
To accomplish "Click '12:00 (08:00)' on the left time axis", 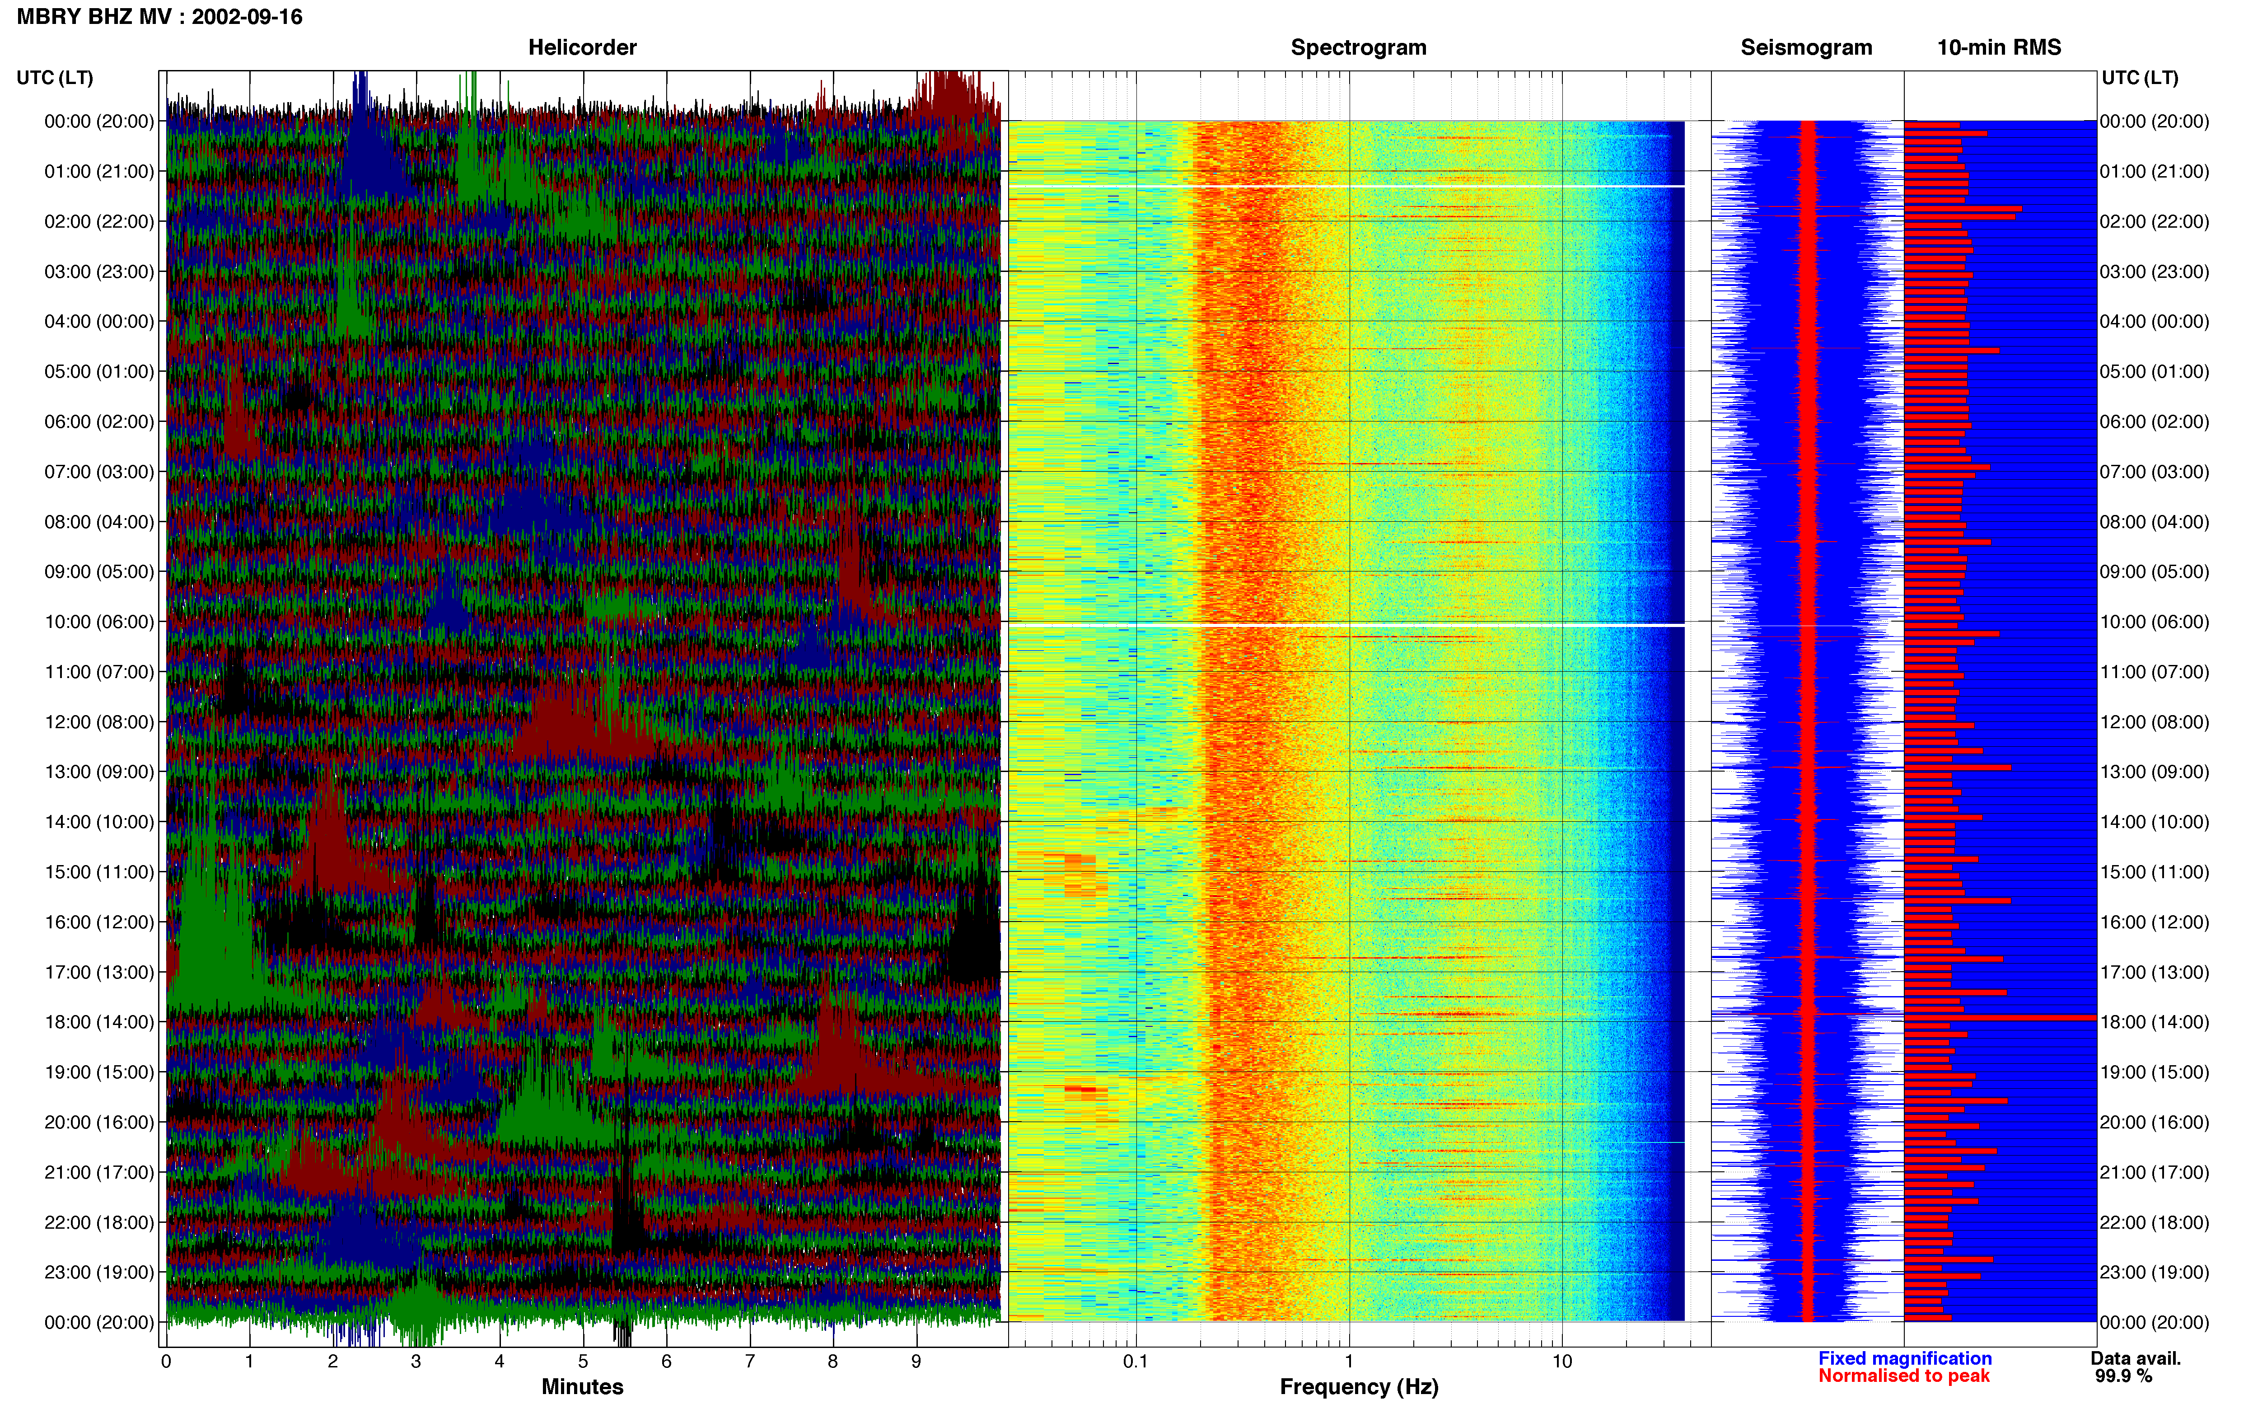I will click(99, 722).
